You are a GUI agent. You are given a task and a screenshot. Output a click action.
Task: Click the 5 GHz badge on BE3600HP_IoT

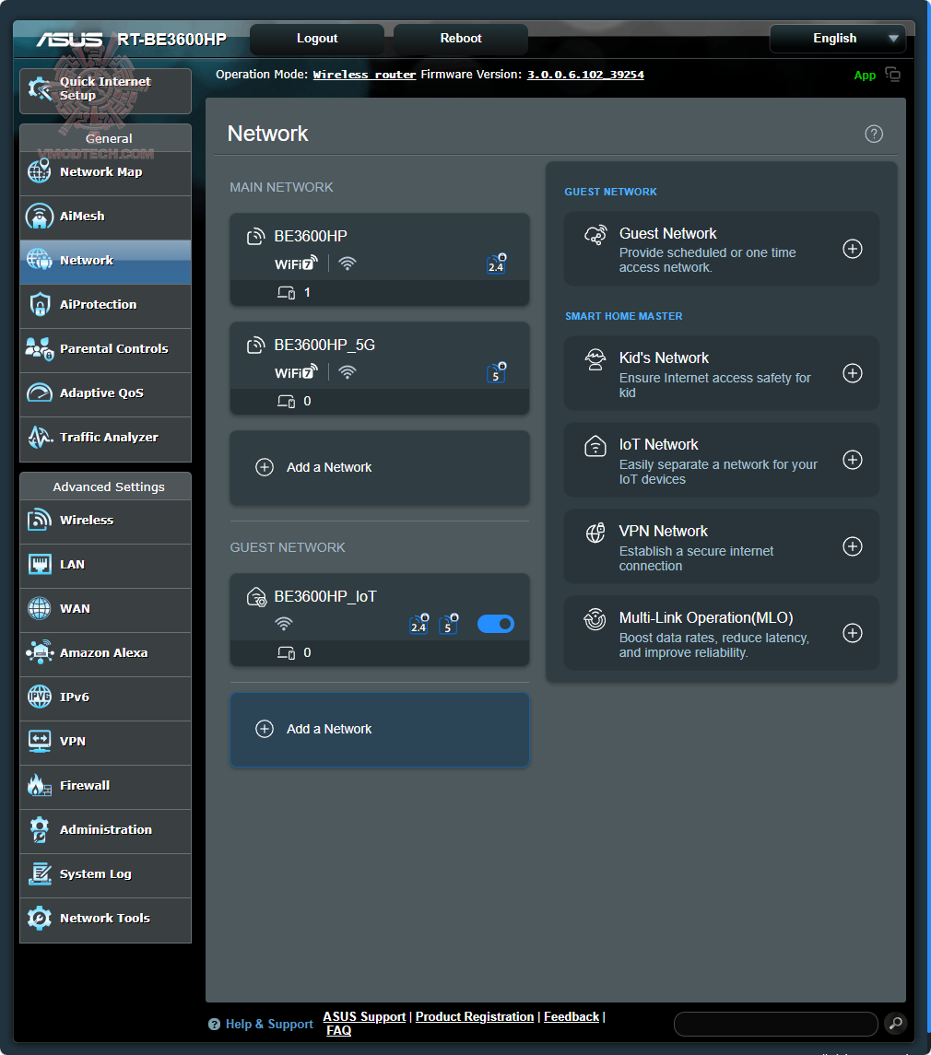(x=448, y=625)
